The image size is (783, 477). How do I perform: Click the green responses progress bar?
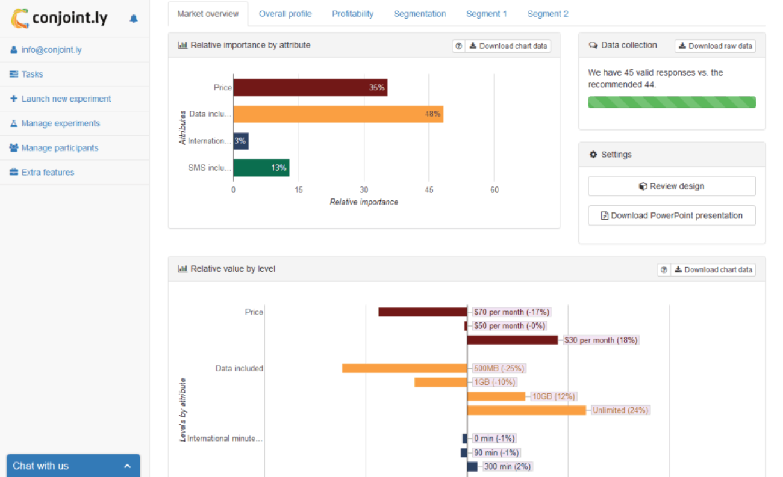click(672, 102)
